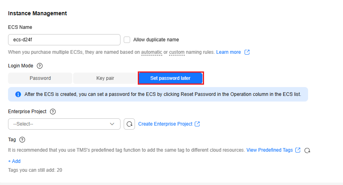
Task: Open the Enterprise Project dropdown
Action: (60, 124)
